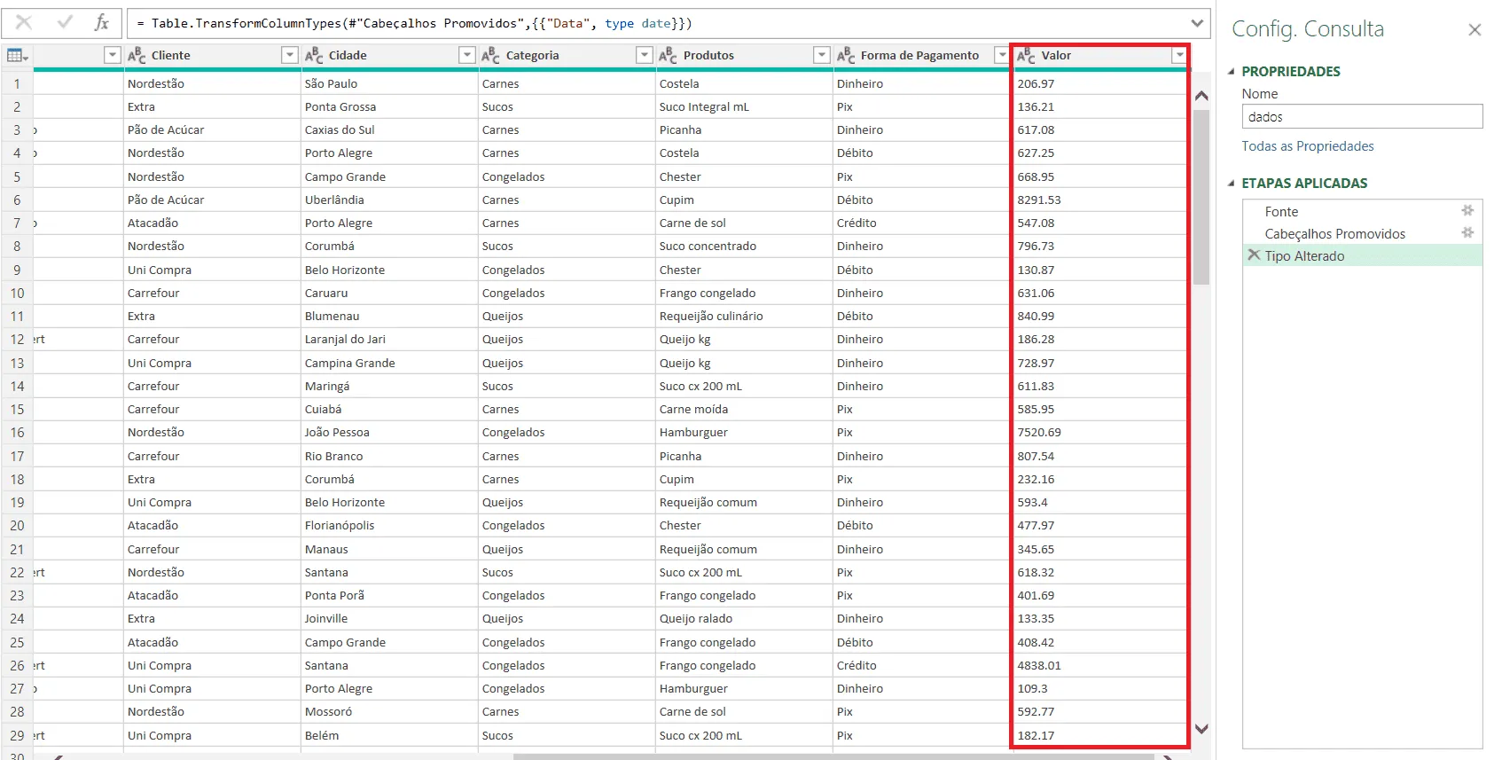Cancel formula edit with the X icon
The width and height of the screenshot is (1494, 760).
(x=24, y=23)
